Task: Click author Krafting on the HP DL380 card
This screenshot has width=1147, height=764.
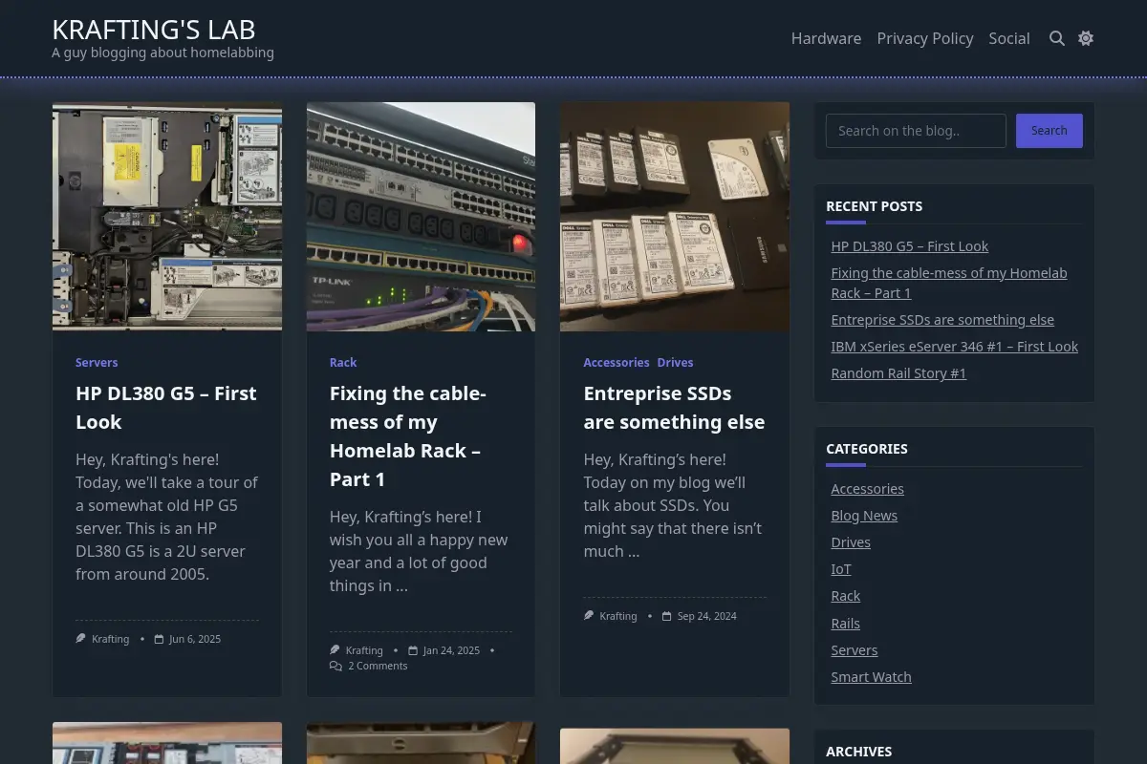Action: 110,639
